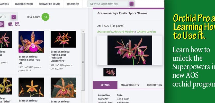The width and height of the screenshot is (215, 103).
Task: Select the grid view icon
Action: point(2,24)
